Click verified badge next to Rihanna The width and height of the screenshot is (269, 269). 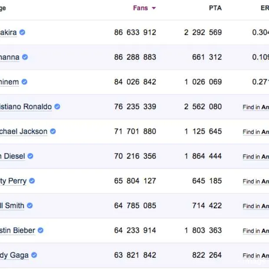(x=25, y=57)
